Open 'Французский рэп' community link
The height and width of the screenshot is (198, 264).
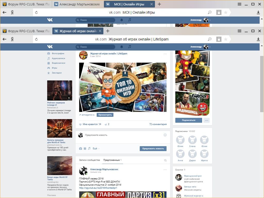(193, 176)
